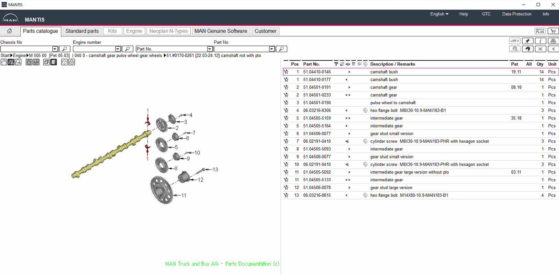Screen dimensions: 559x275
Task: Click the pin/bookmark icon button
Action: [527, 41]
